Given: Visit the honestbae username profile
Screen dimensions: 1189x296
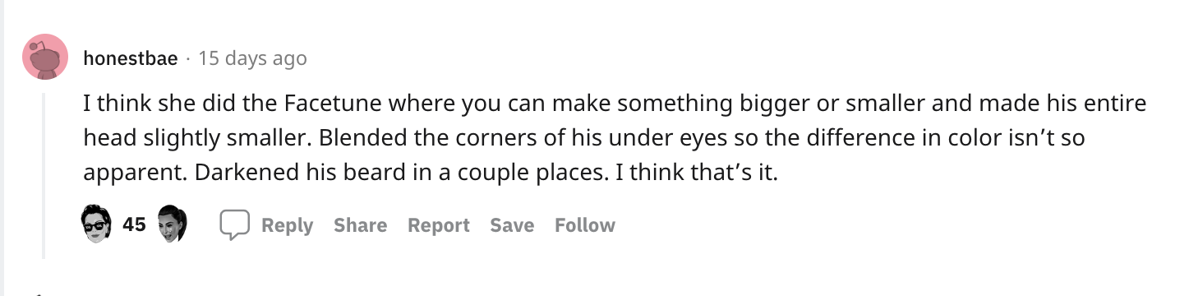Looking at the screenshot, I should coord(130,58).
